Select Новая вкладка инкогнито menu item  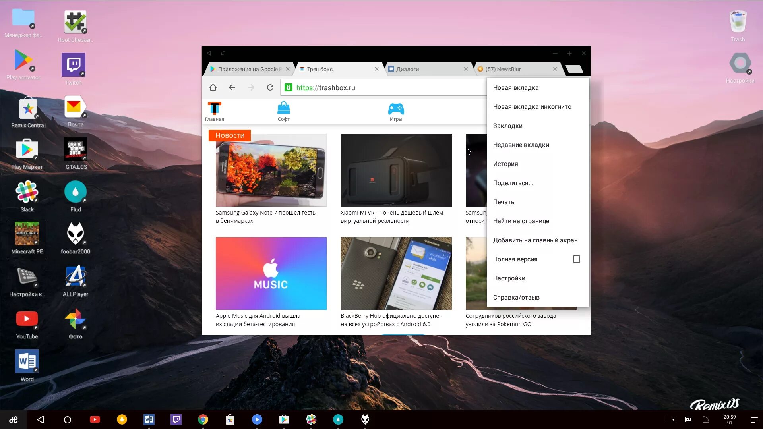(532, 106)
